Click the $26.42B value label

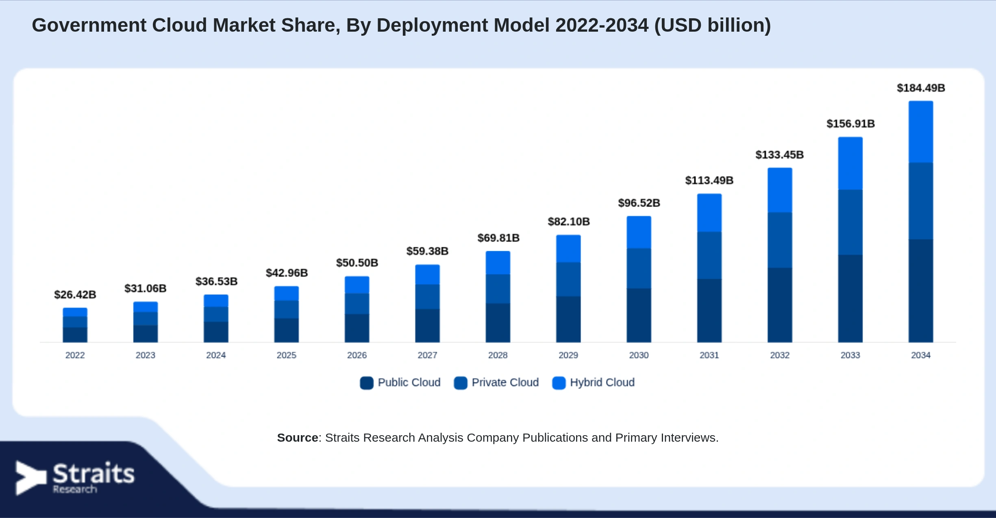[x=75, y=295]
